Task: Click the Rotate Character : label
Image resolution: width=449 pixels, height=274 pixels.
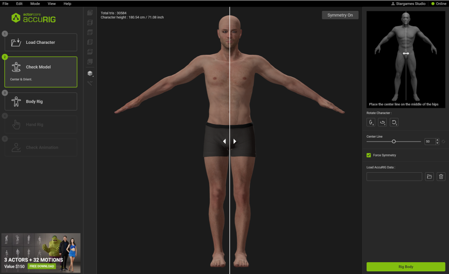Action: (379, 113)
